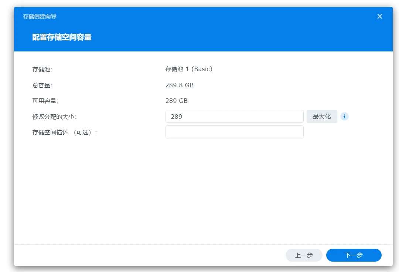Click the blue header banner's empty area
Image resolution: width=399 pixels, height=272 pixels.
point(240,37)
